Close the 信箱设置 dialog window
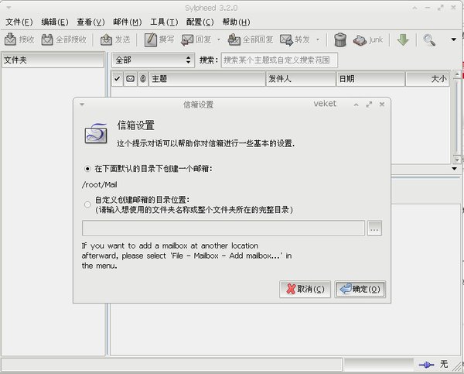The height and width of the screenshot is (374, 464). [x=382, y=104]
